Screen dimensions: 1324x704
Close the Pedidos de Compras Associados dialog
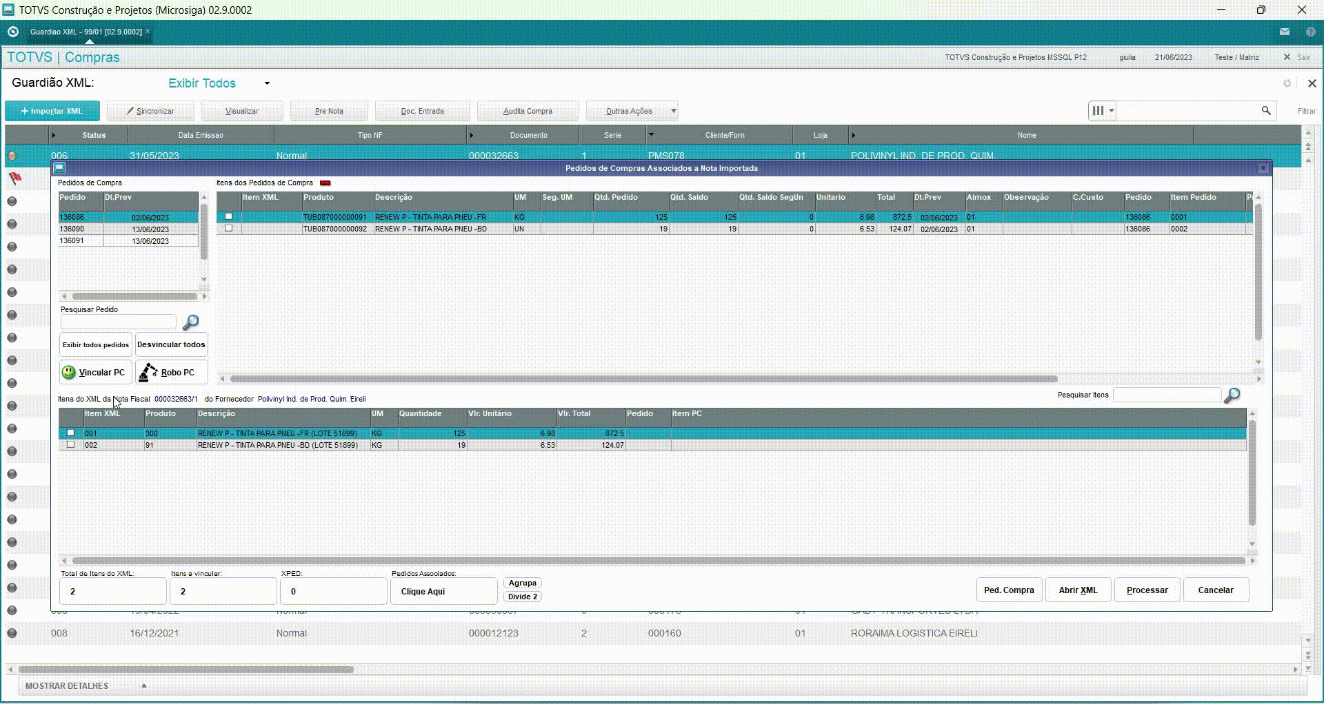[1263, 168]
